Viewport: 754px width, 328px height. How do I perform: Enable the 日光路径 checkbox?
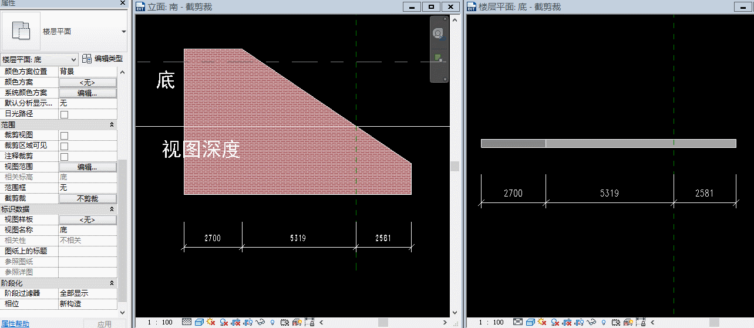click(64, 114)
